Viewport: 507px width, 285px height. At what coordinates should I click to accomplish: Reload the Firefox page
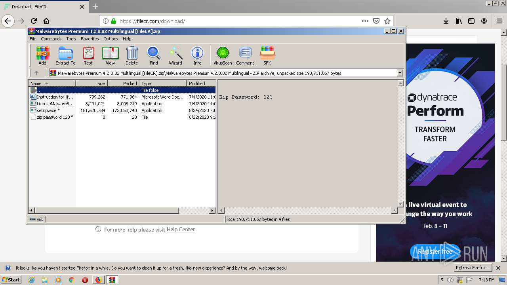[x=34, y=21]
